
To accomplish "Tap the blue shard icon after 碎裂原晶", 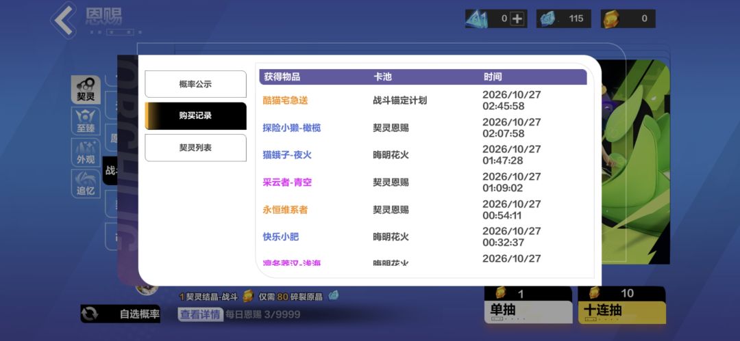I will 333,296.
